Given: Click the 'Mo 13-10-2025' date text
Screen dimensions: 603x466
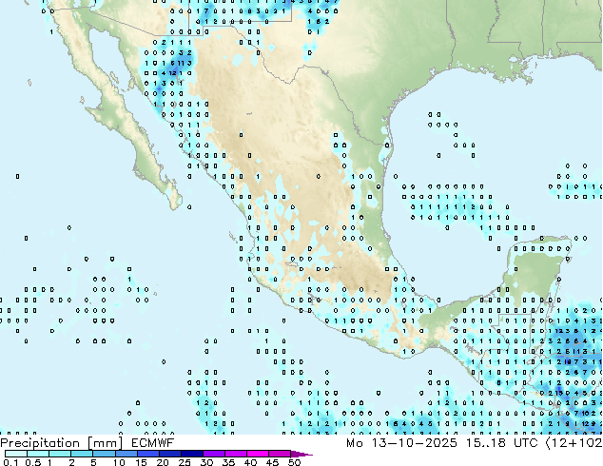Looking at the screenshot, I should pos(401,443).
